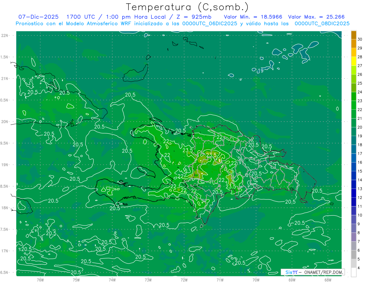Click the "20N" latitude axis label
This screenshot has width=368, height=284.
point(5,122)
